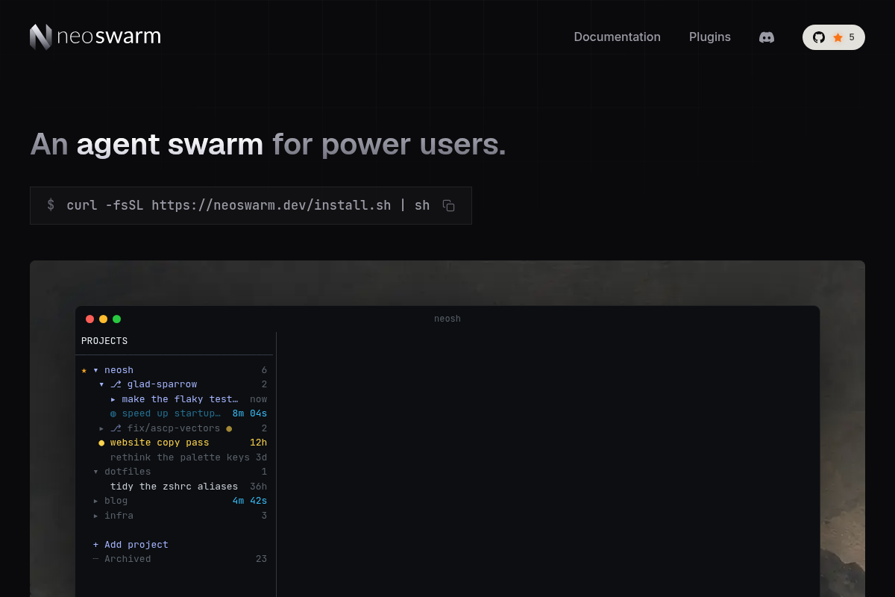Click the green maximize window dot
The height and width of the screenshot is (597, 895).
click(x=116, y=319)
